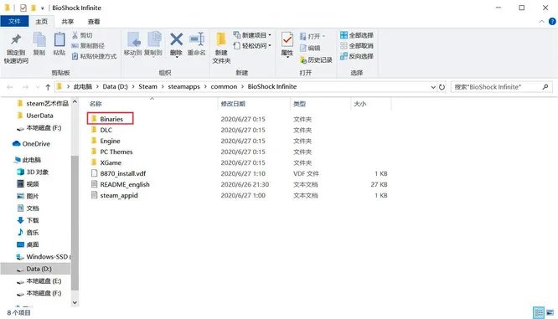Open the New item dropdown

click(x=252, y=35)
